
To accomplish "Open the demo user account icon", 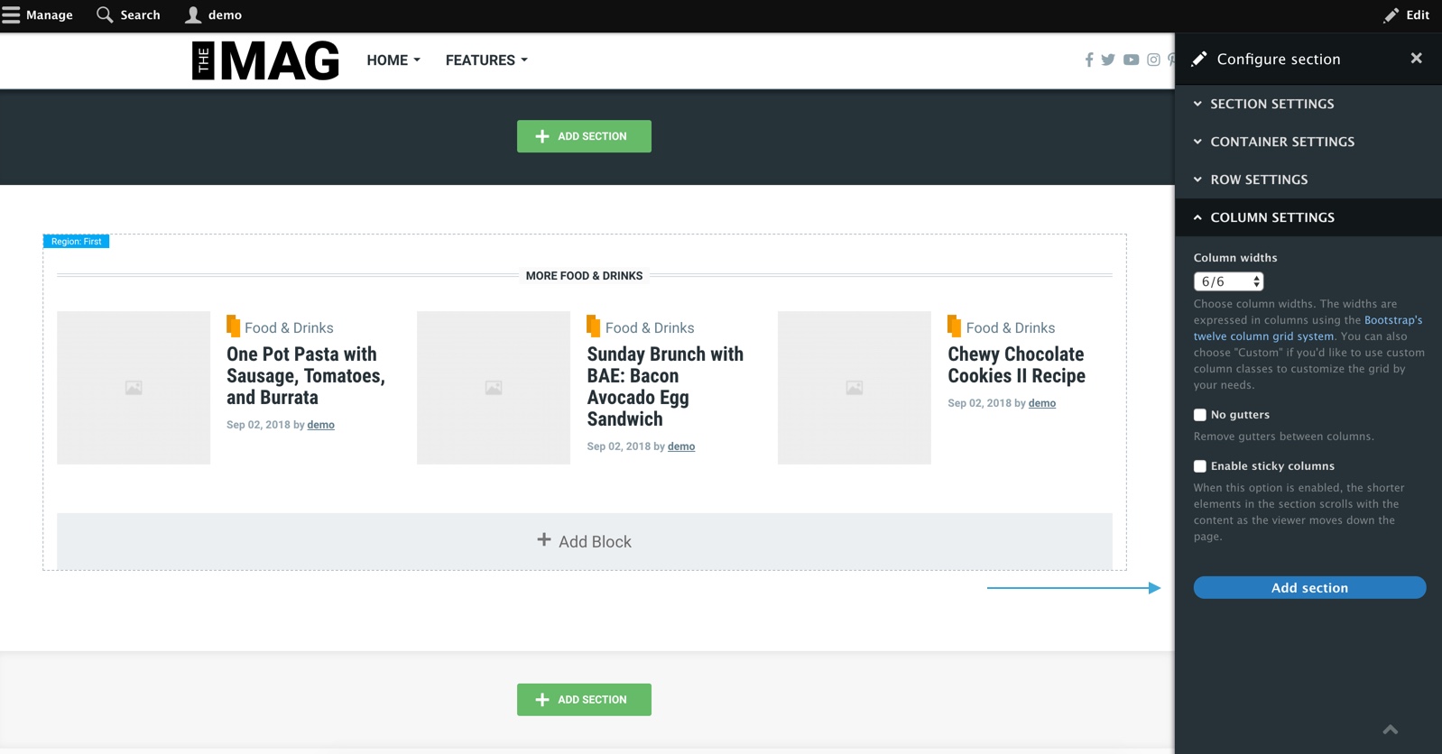I will pos(193,14).
